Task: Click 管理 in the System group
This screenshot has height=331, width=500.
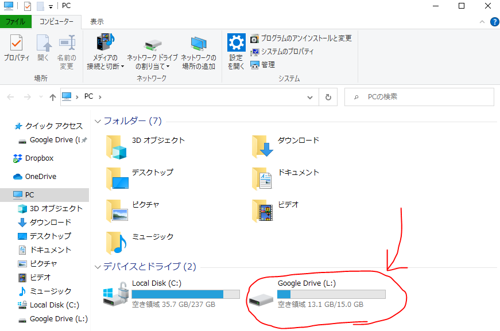Action: (x=262, y=65)
